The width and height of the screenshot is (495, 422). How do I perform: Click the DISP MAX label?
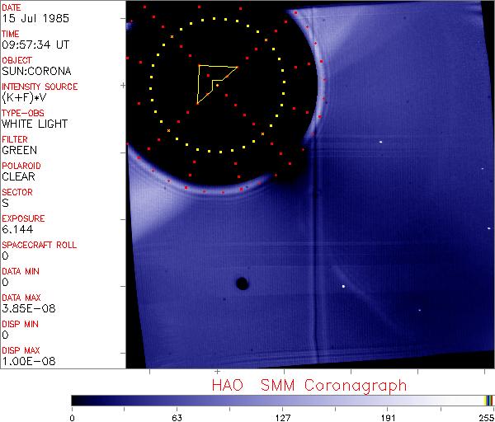pyautogui.click(x=21, y=350)
